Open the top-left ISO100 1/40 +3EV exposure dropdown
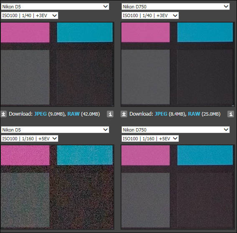 pyautogui.click(x=30, y=15)
